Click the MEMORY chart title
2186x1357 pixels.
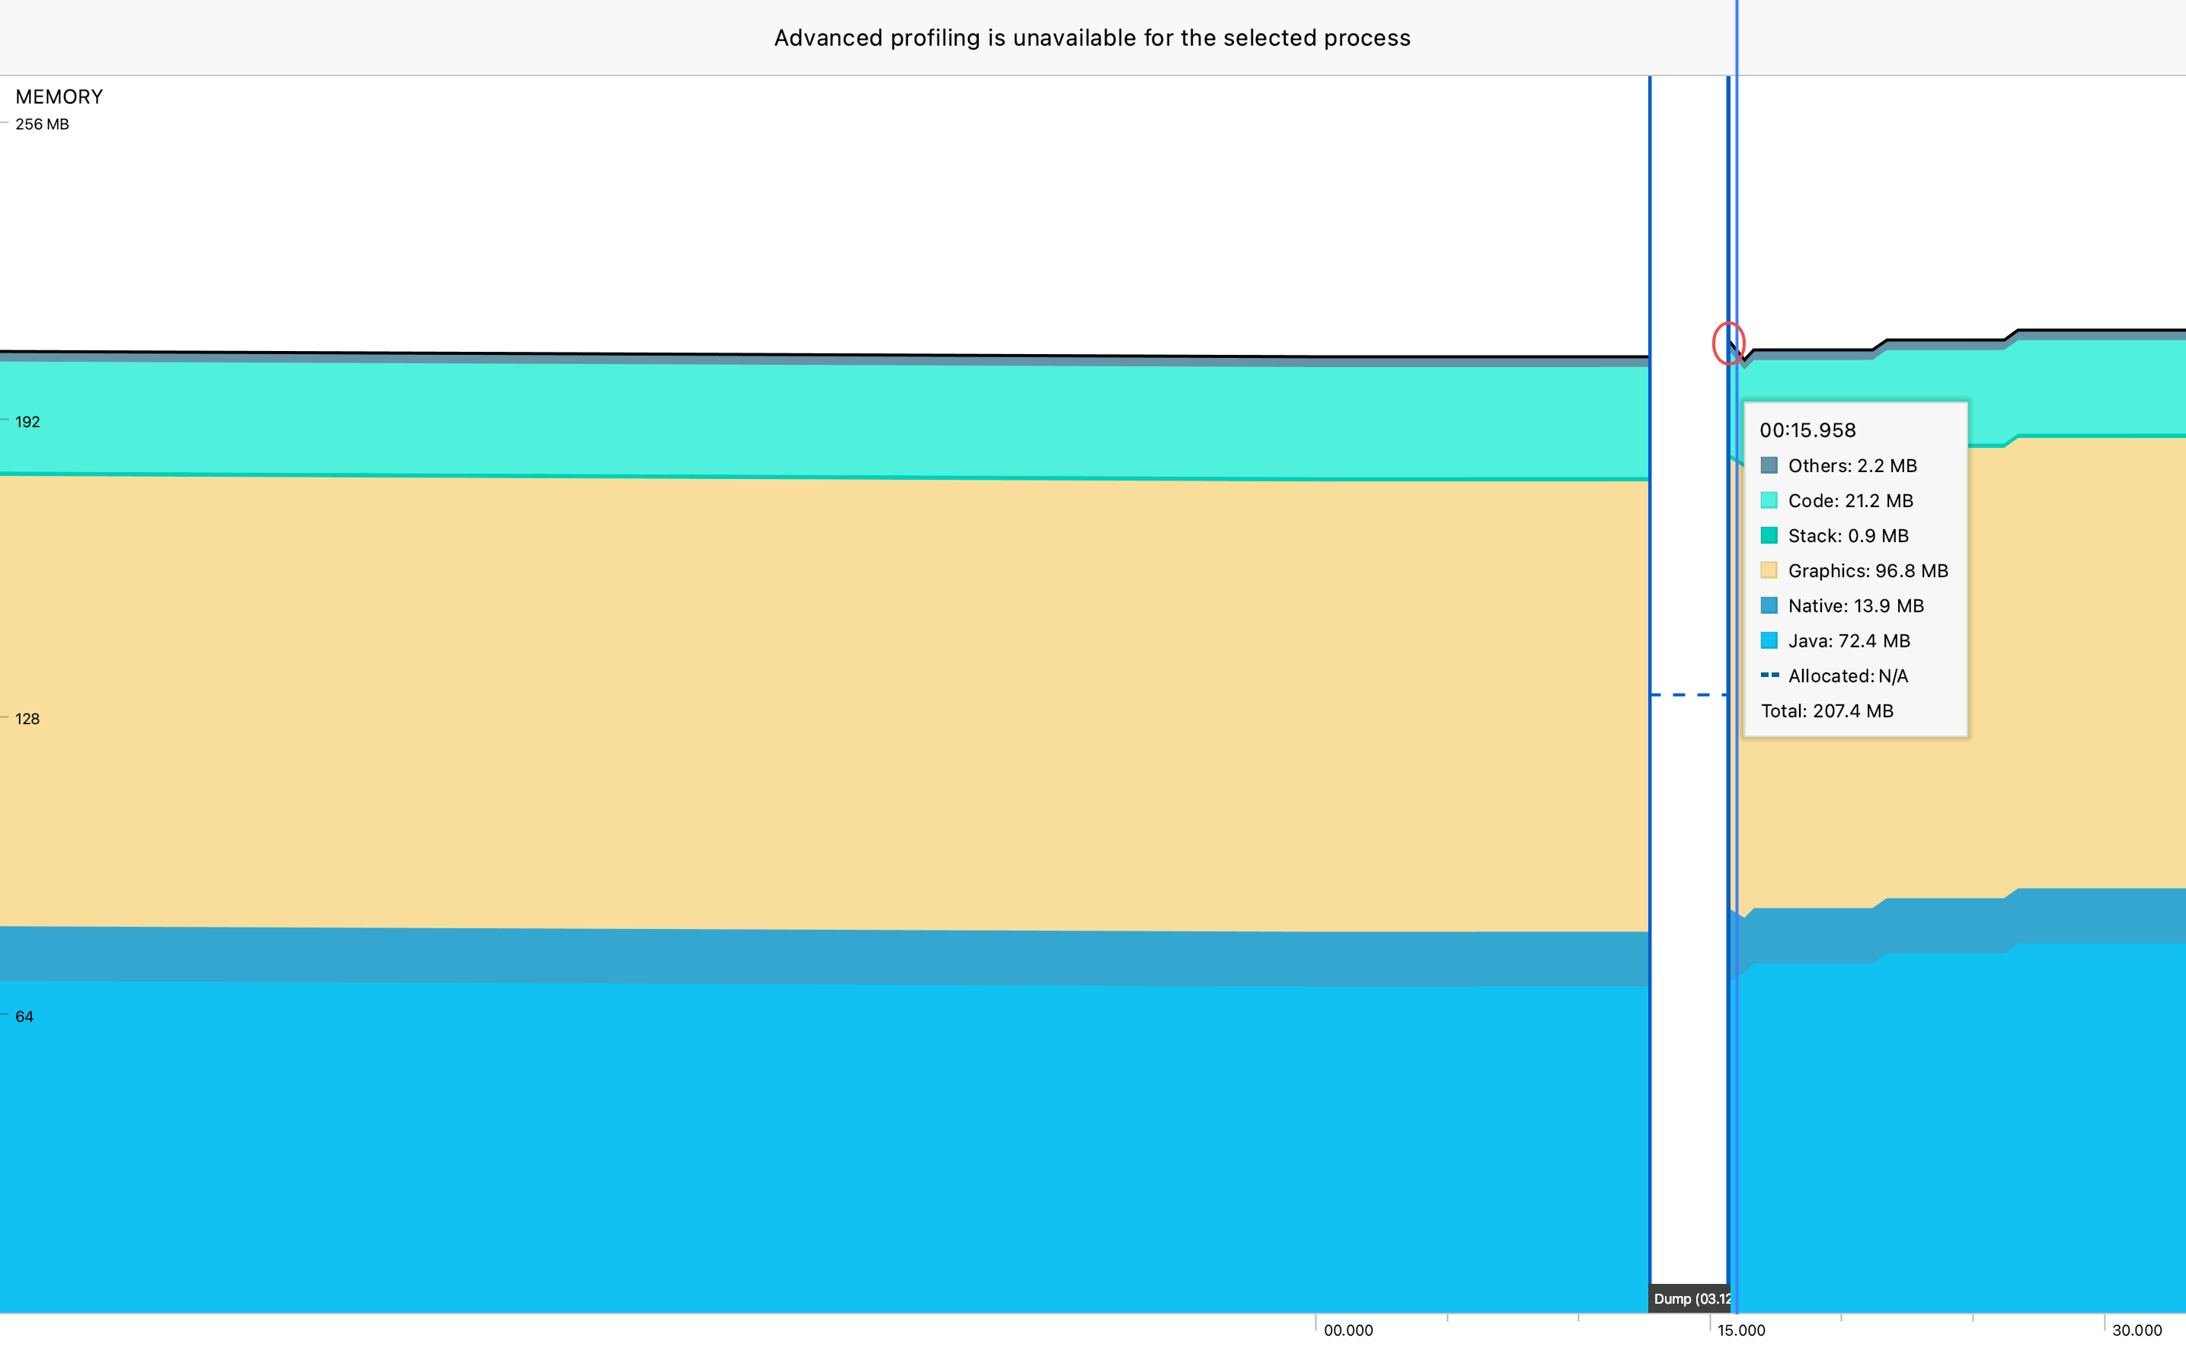[59, 97]
